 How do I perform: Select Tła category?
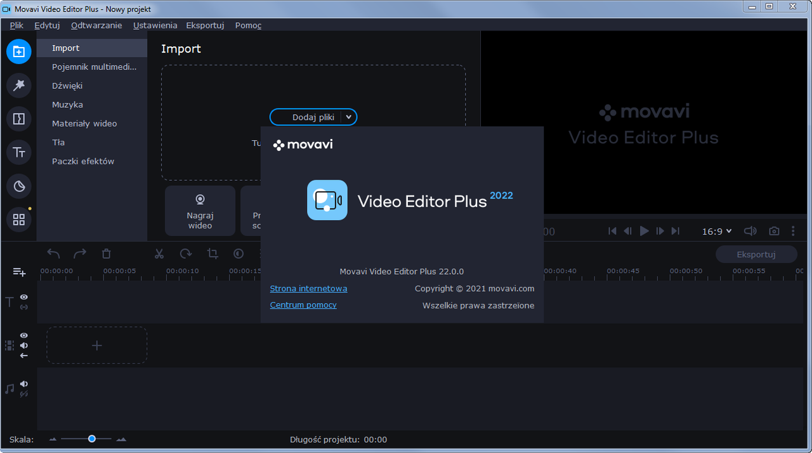click(x=92, y=143)
